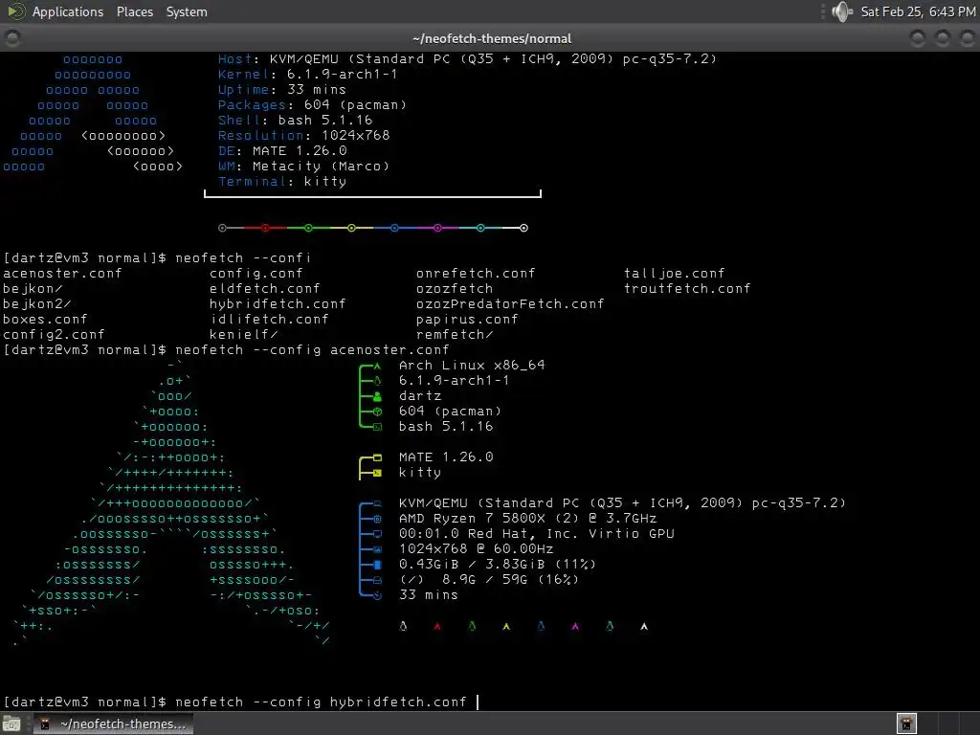Click the CPU chip icon beside AMD Ryzen 7 5800X
The width and height of the screenshot is (980, 735).
pos(377,519)
